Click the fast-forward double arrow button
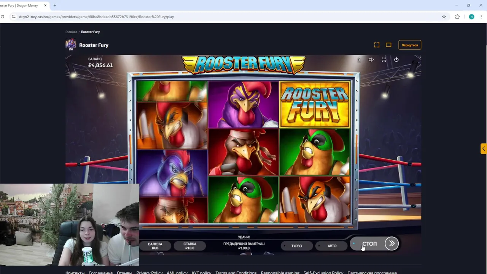Viewport: 487px width, 274px height. click(x=392, y=244)
